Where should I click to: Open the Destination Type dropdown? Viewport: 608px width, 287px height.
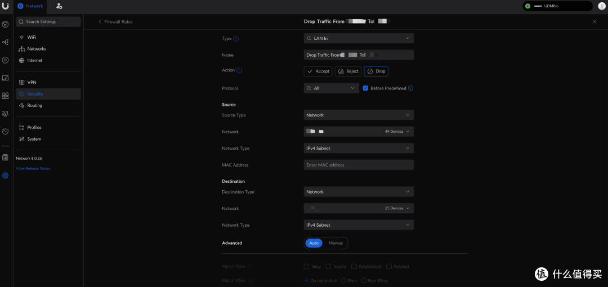click(359, 192)
